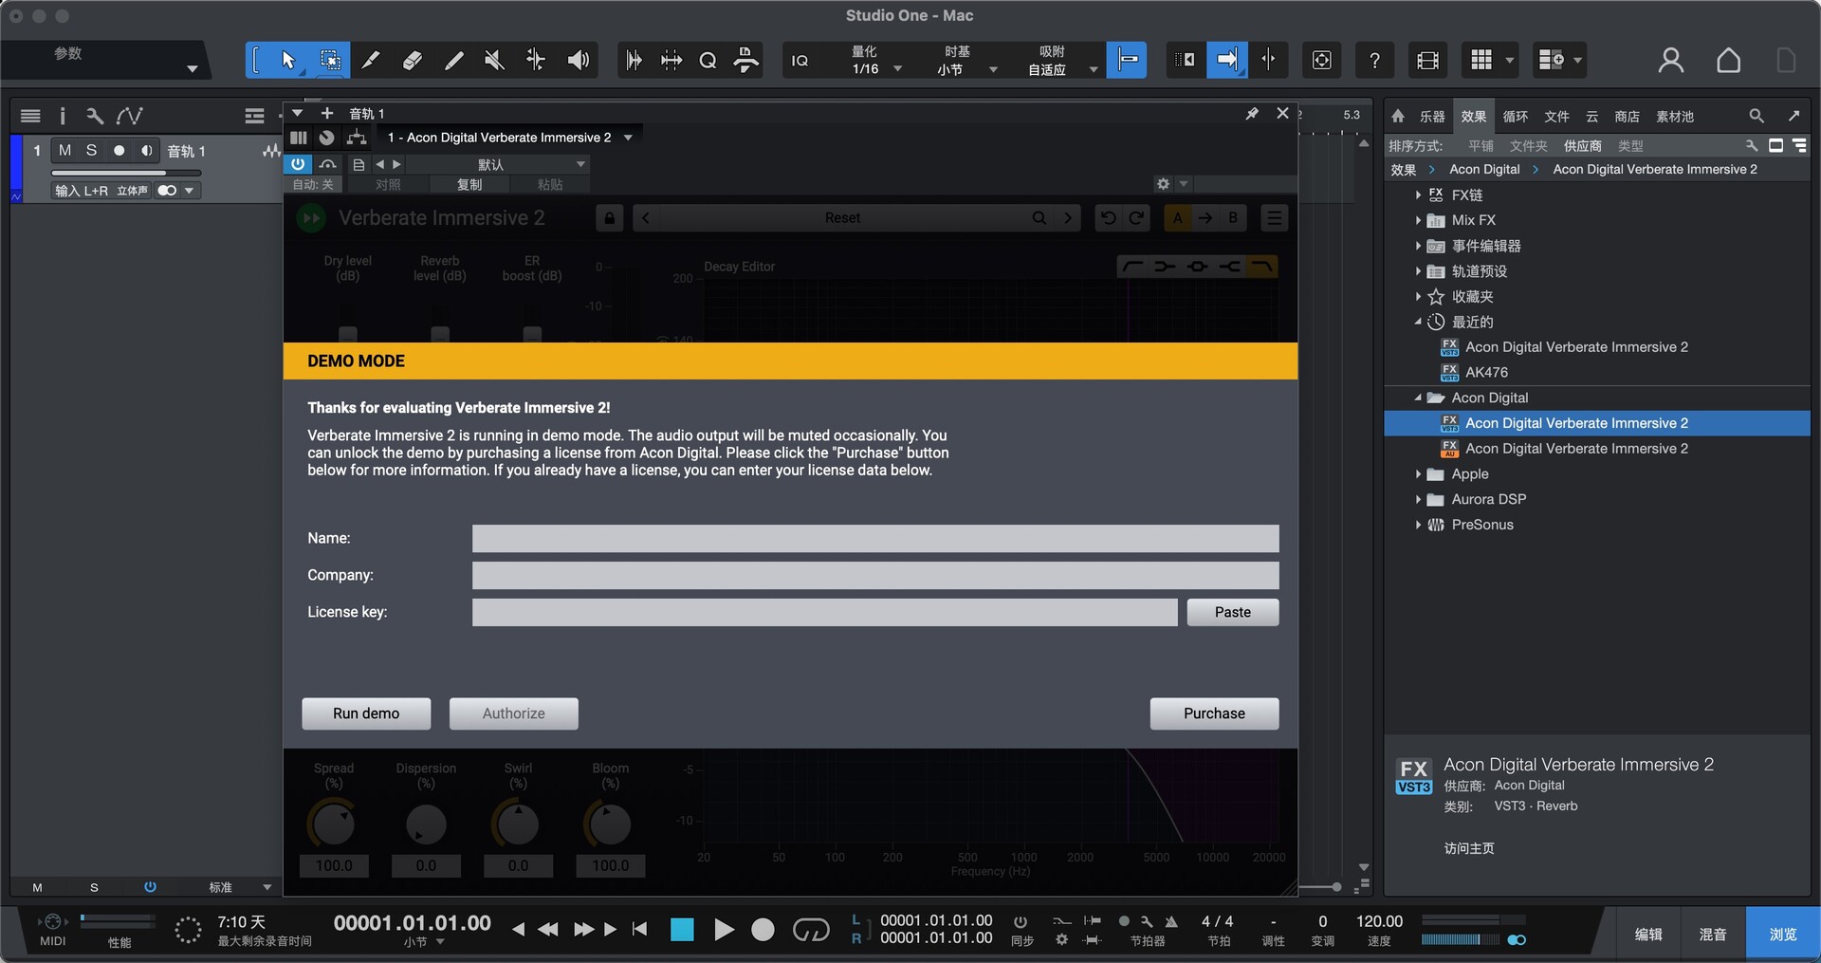Open 访问主页 link

pyautogui.click(x=1469, y=848)
